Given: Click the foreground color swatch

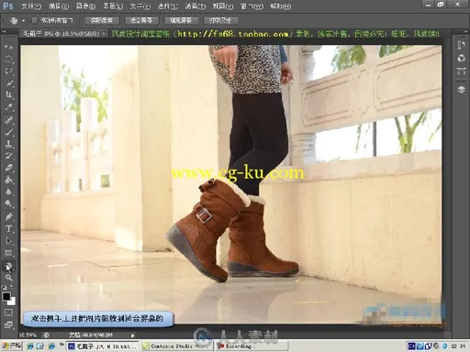Looking at the screenshot, I should [x=6, y=296].
